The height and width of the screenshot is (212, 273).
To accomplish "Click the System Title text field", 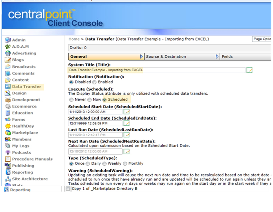I will point(156,70).
